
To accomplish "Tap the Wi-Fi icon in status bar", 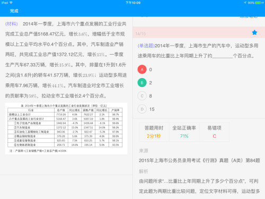I will [x=11, y=3].
